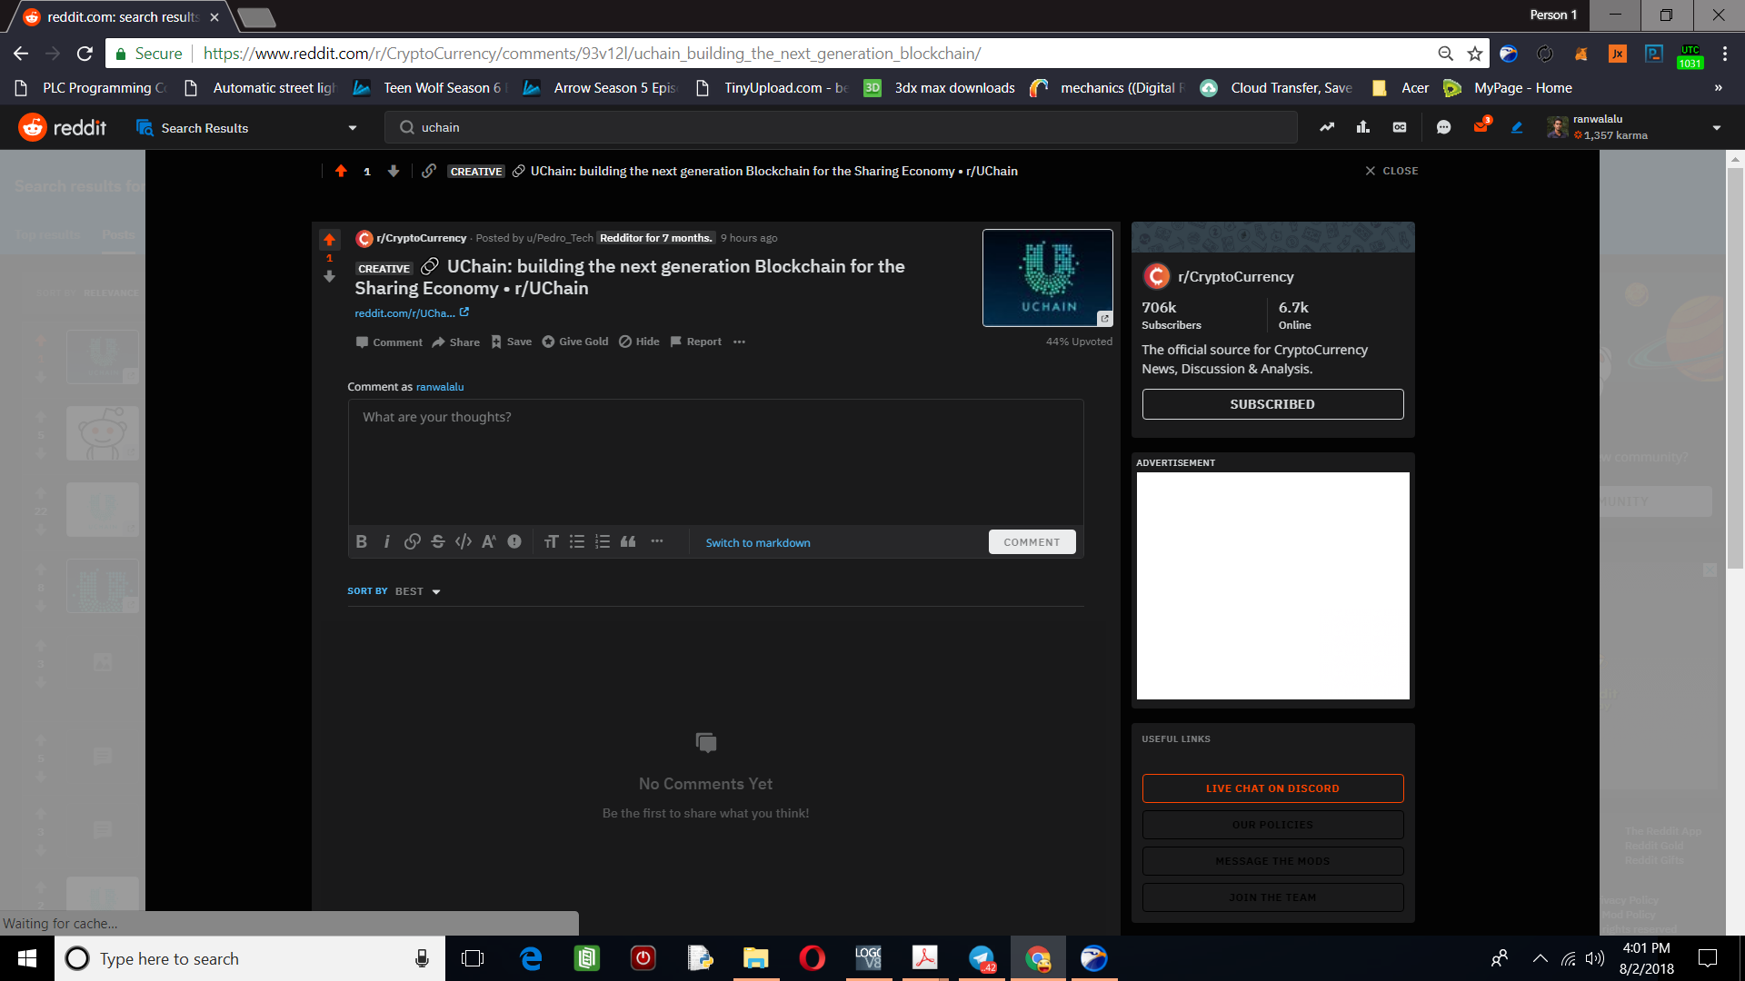Open the Sort By BEST dropdown
The image size is (1745, 981).
418,591
